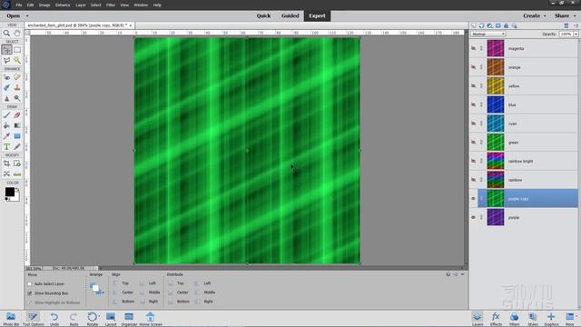Toggle visibility of orange layer

coord(473,67)
